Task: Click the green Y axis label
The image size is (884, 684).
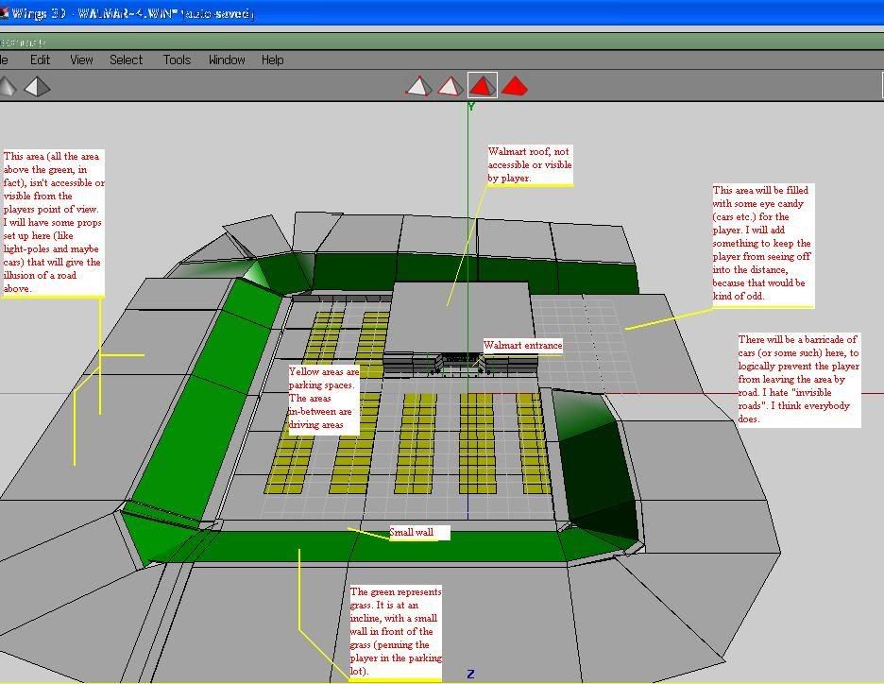Action: (471, 107)
